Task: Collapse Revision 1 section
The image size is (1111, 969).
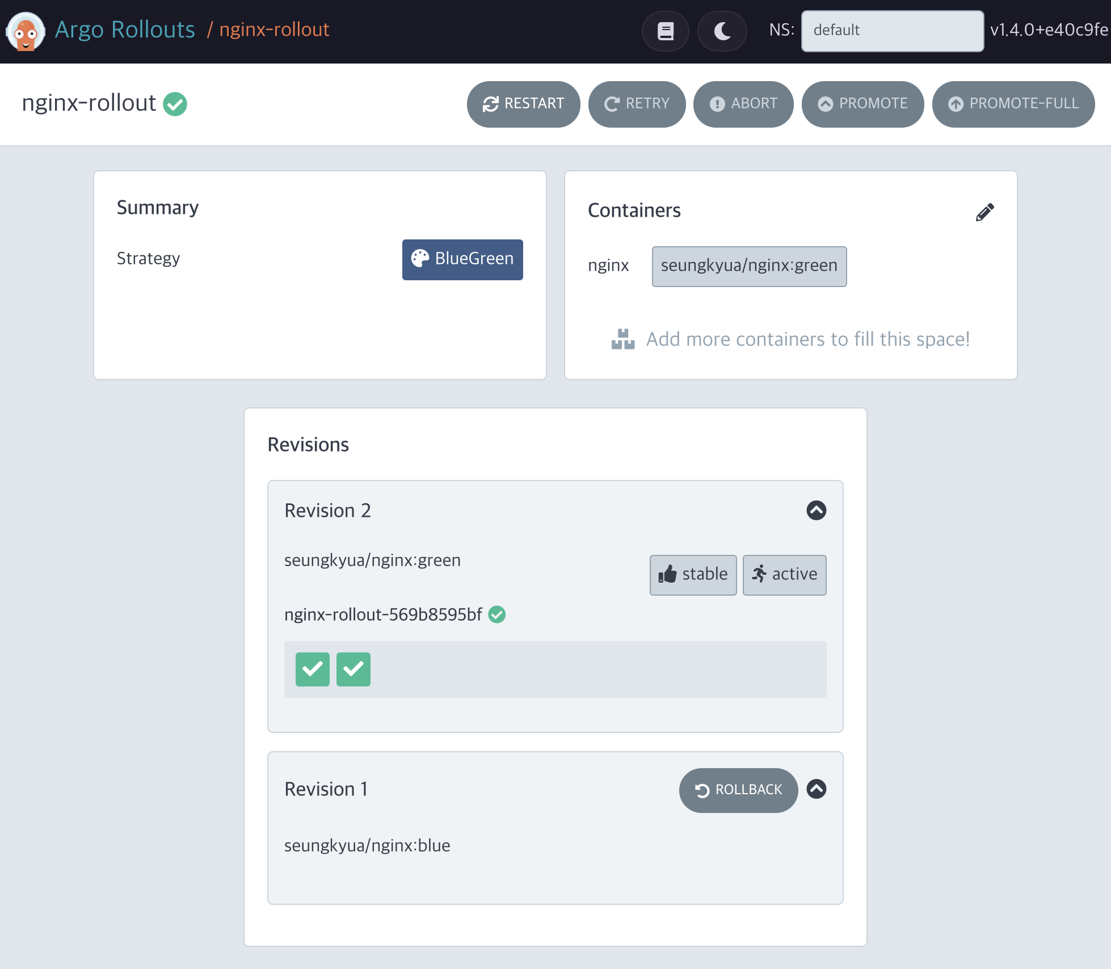Action: [x=816, y=789]
